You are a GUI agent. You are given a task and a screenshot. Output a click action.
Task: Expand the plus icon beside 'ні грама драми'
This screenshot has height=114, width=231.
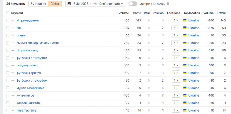13,20
